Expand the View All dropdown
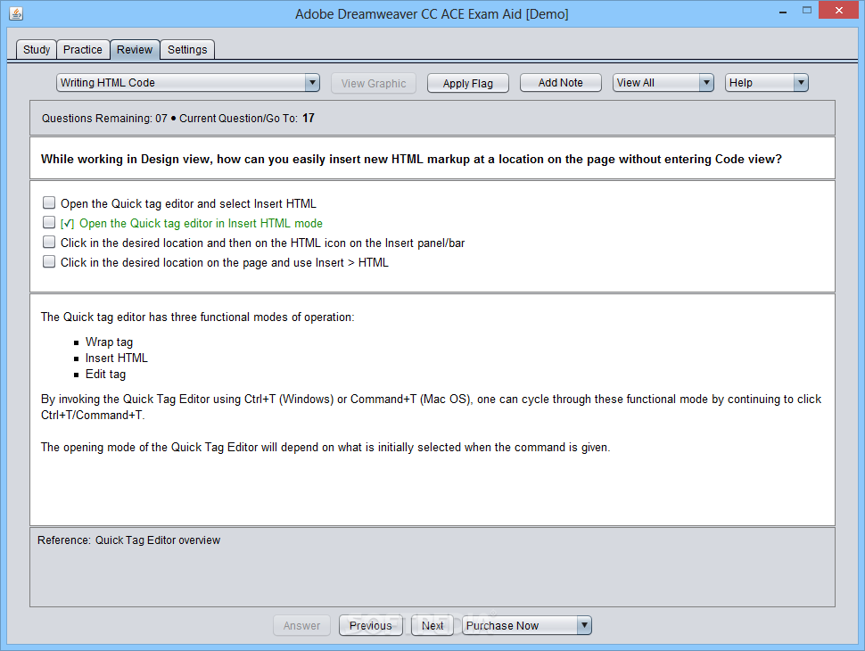This screenshot has height=651, width=865. pos(663,83)
